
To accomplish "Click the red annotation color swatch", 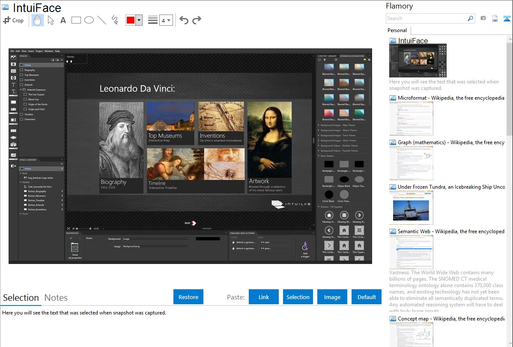I will click(x=131, y=20).
